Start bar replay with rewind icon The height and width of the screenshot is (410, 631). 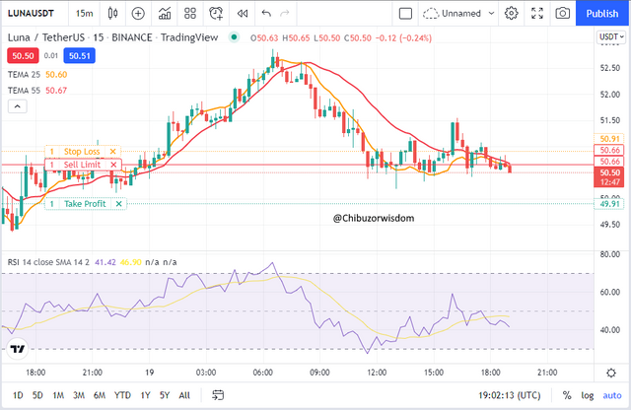243,13
